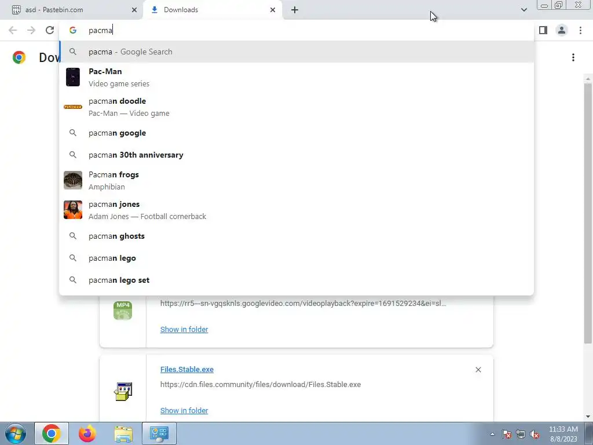Pick the pacman 30th anniversary suggestion
This screenshot has height=445, width=593.
click(x=297, y=155)
